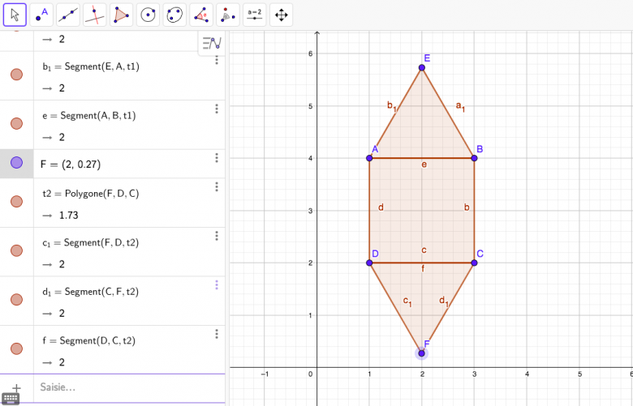Open the on-screen keyboard
Image resolution: width=633 pixels, height=406 pixels.
pos(11,398)
